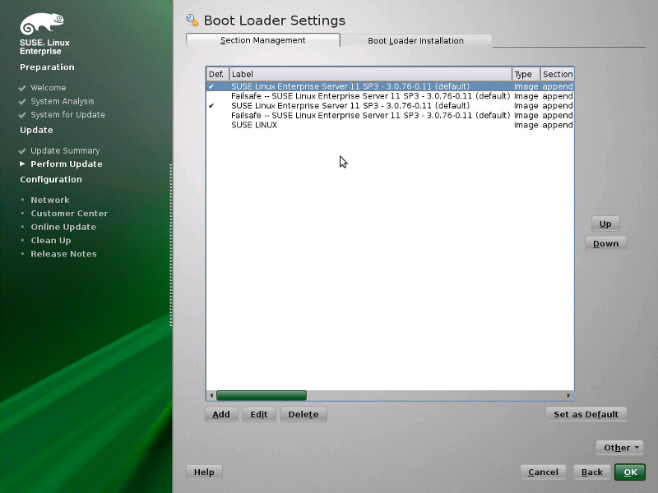Select the Section Management tab
The image size is (658, 493).
click(263, 39)
